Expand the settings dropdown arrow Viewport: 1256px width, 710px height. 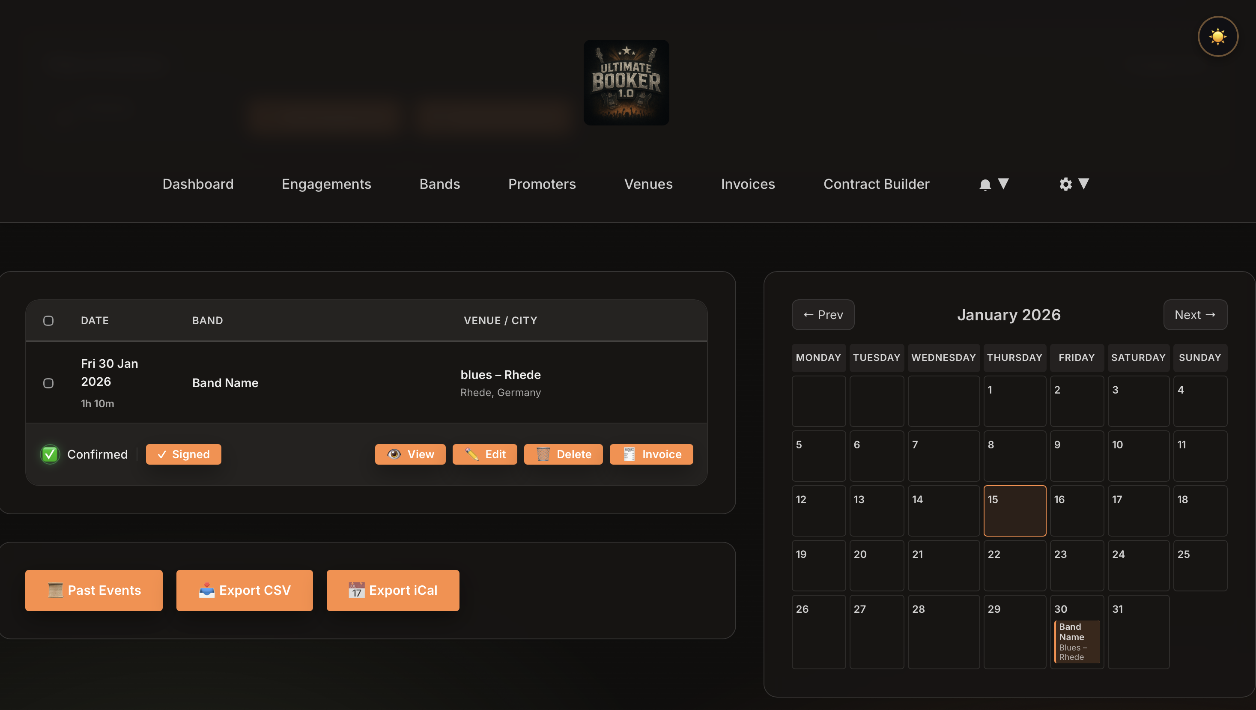(1083, 184)
